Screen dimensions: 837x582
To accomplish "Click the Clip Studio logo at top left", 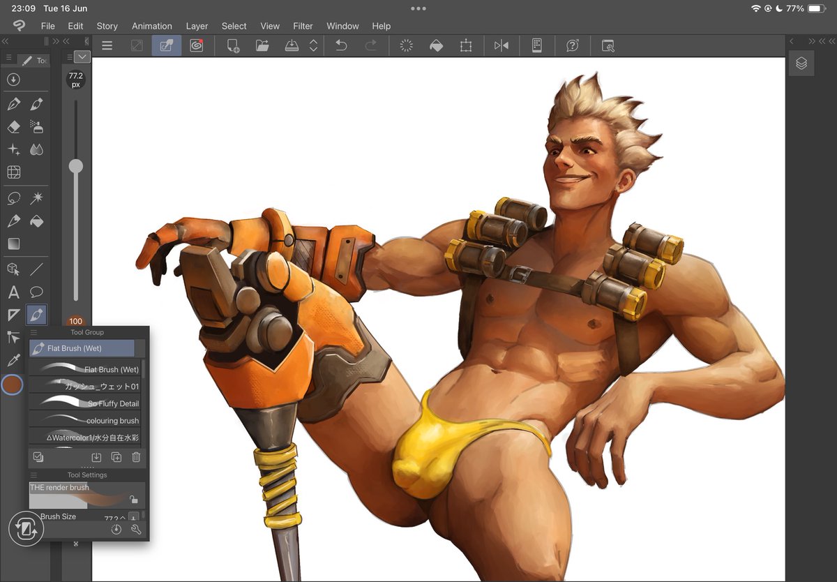I will (19, 26).
